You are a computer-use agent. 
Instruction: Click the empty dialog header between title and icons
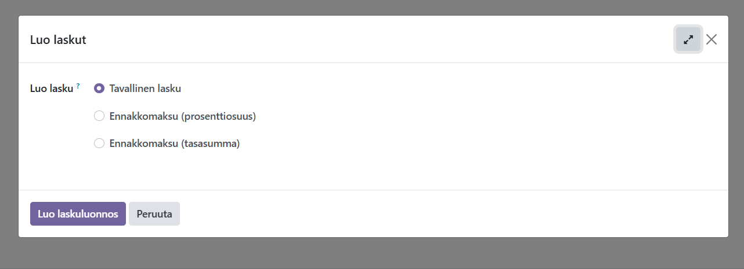pos(377,39)
